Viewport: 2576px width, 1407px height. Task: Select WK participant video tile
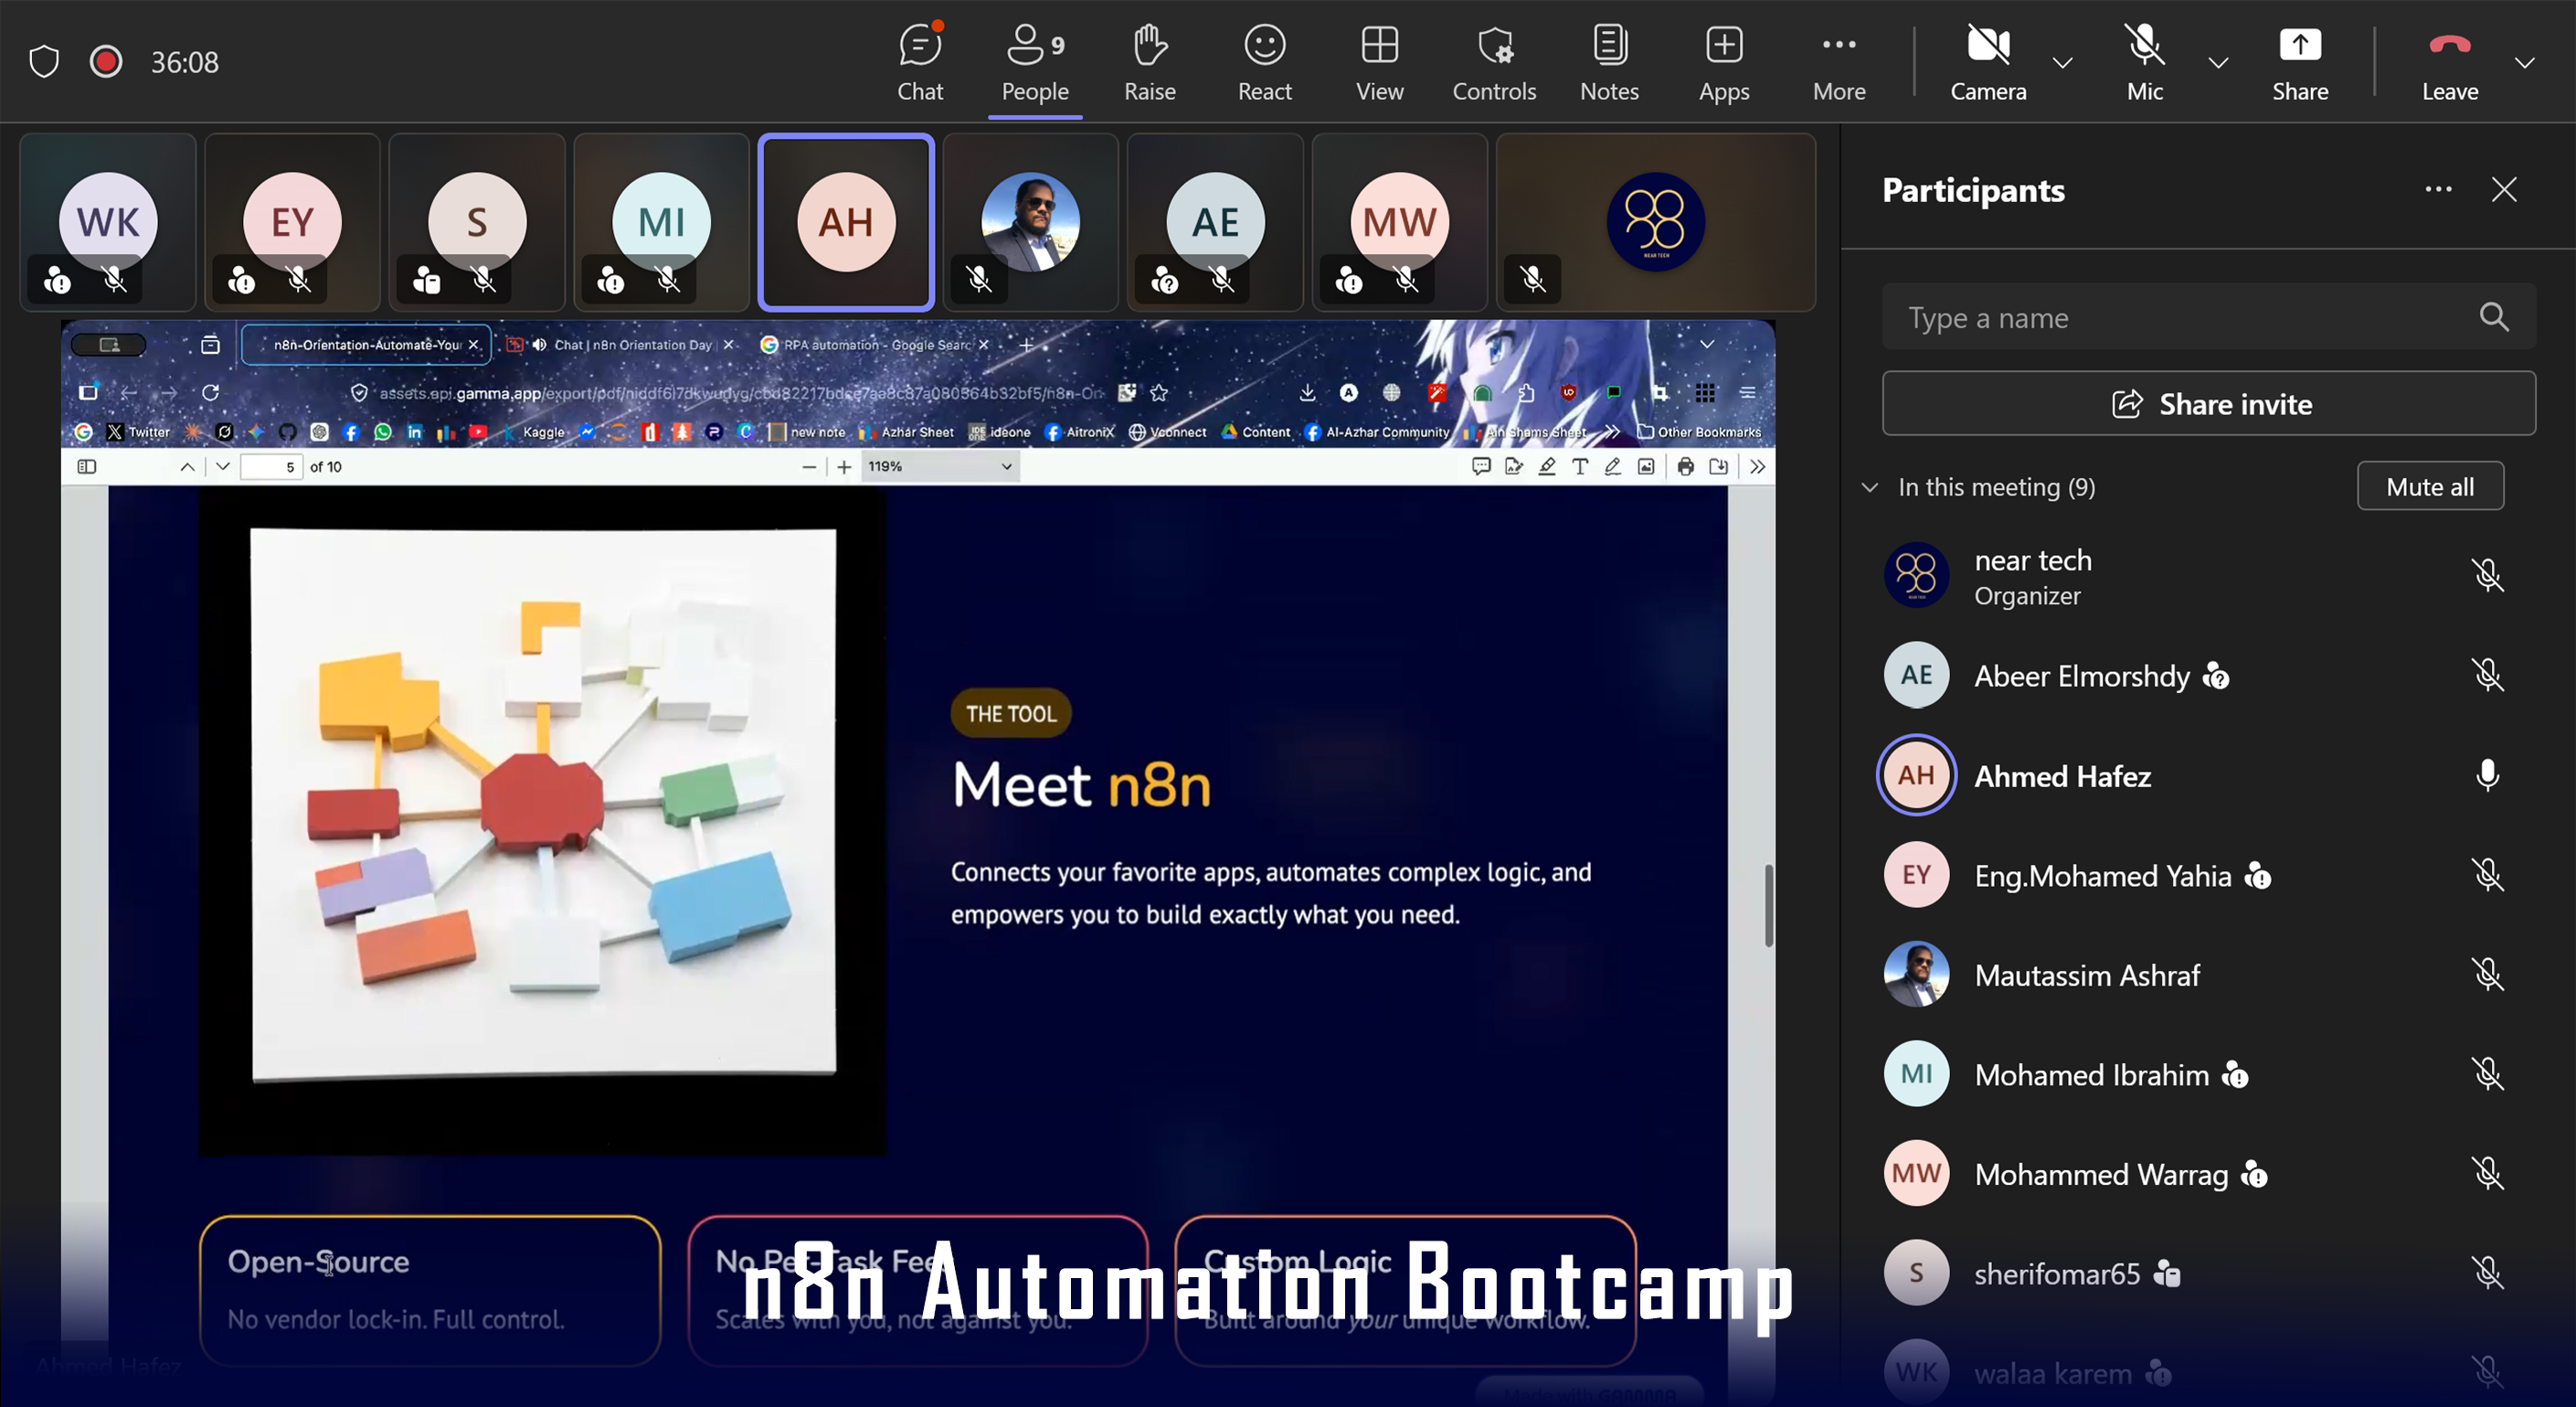click(x=108, y=222)
